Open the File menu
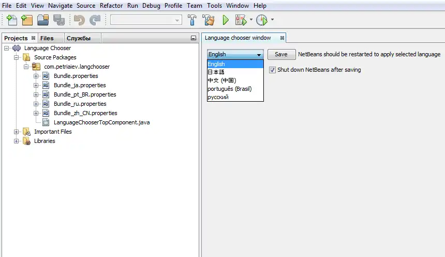445x257 pixels. click(7, 6)
